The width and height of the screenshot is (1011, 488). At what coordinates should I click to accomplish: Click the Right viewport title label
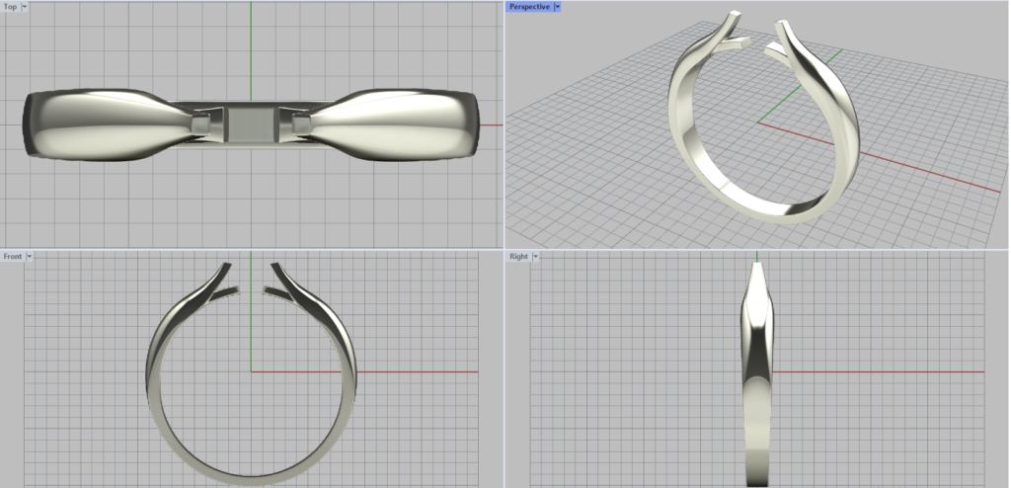pyautogui.click(x=518, y=256)
